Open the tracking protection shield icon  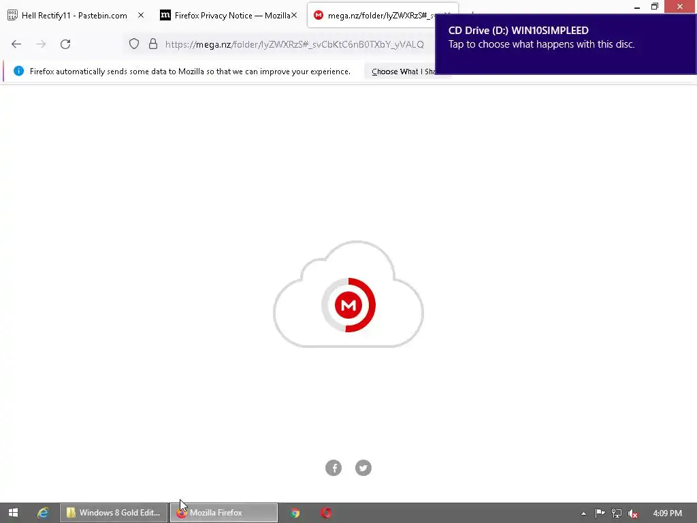point(134,44)
